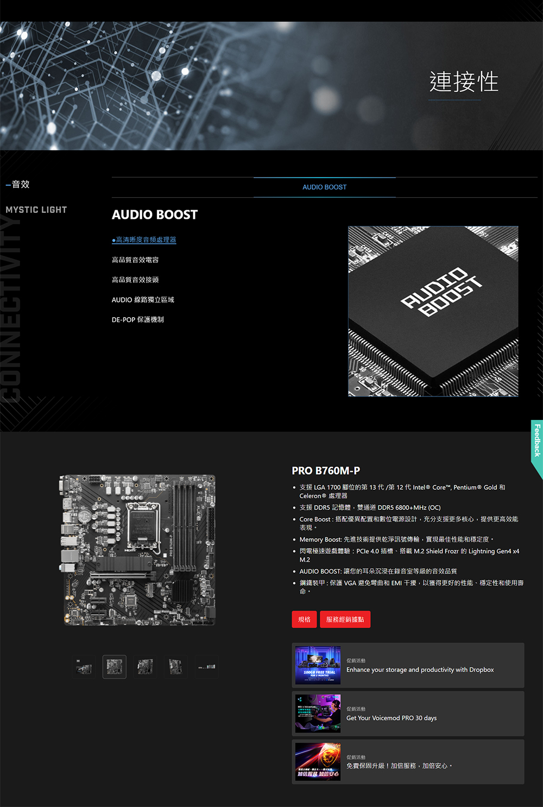This screenshot has width=543, height=807.
Task: Select 高品質音效接頭 feature item
Action: point(135,280)
